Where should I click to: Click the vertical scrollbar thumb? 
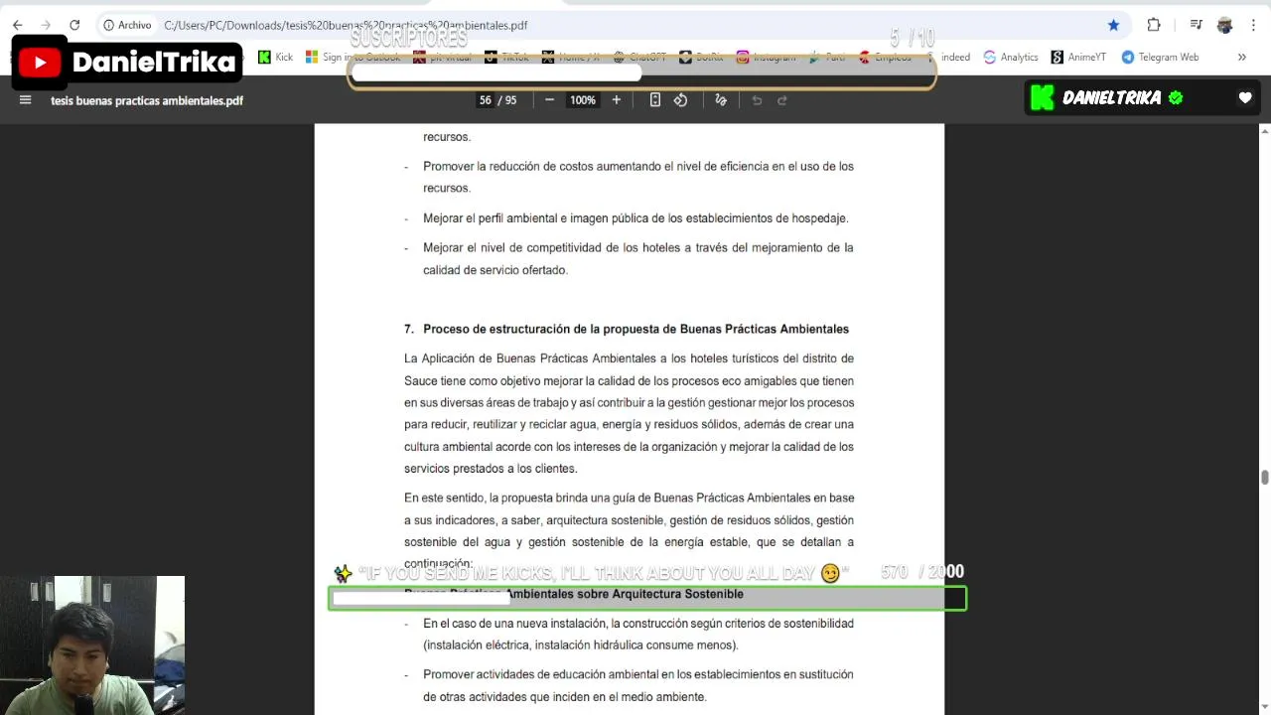click(x=1264, y=478)
